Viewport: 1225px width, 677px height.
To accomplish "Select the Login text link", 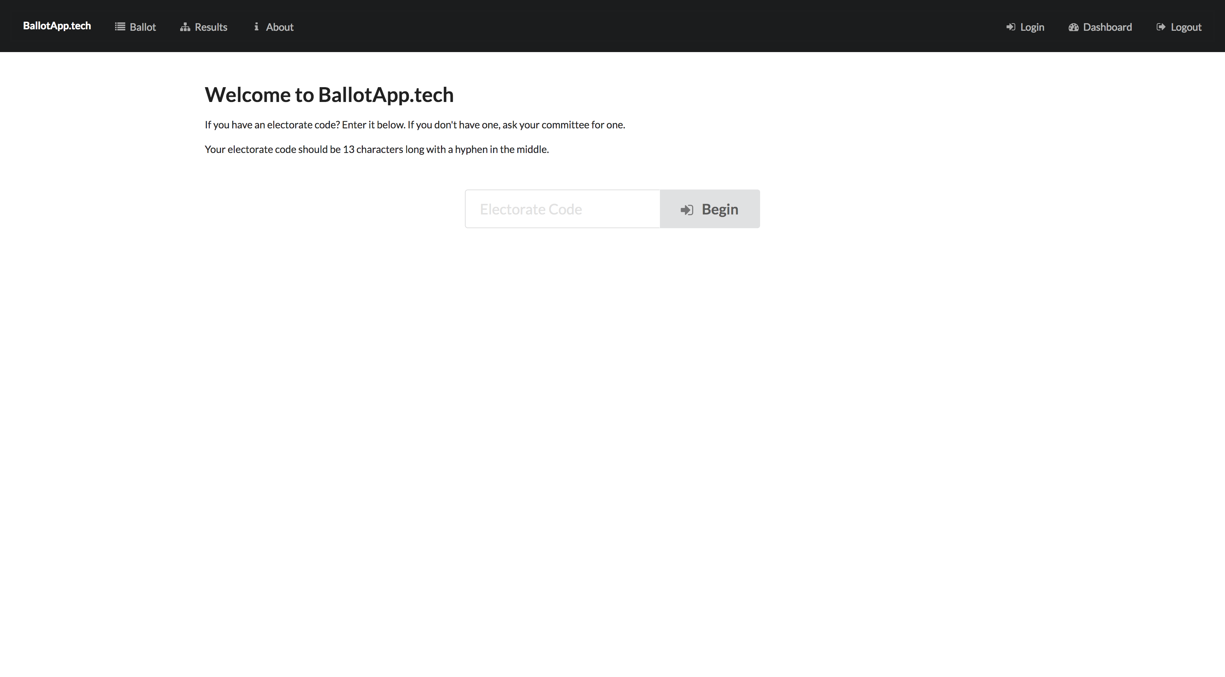I will [x=1032, y=27].
